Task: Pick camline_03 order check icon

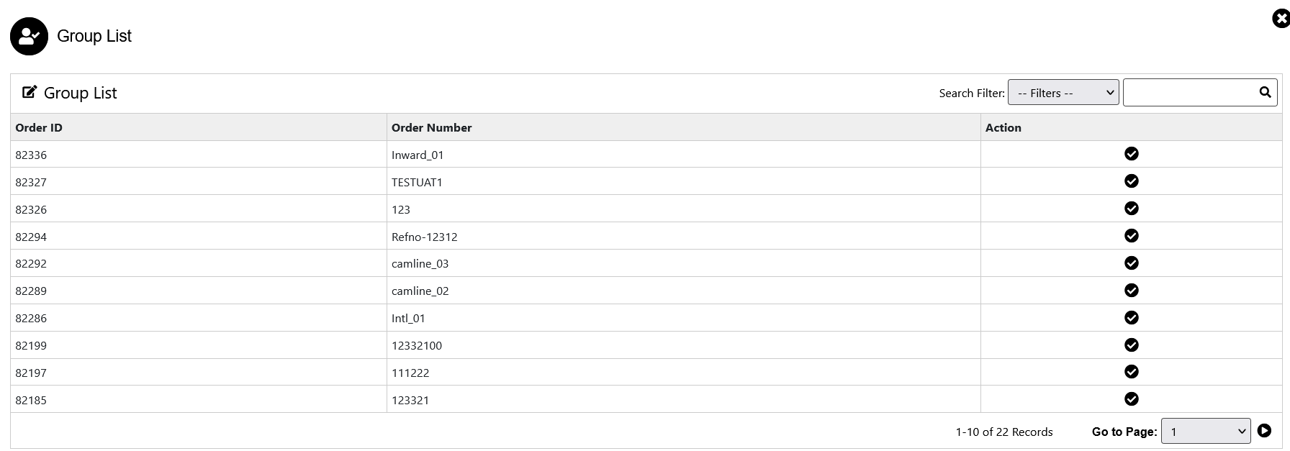Action: 1132,263
